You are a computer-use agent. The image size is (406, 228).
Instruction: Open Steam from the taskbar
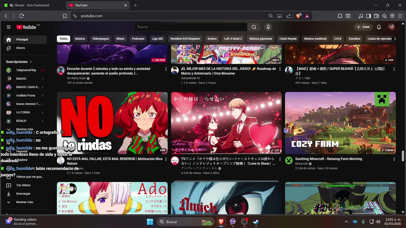click(256, 222)
